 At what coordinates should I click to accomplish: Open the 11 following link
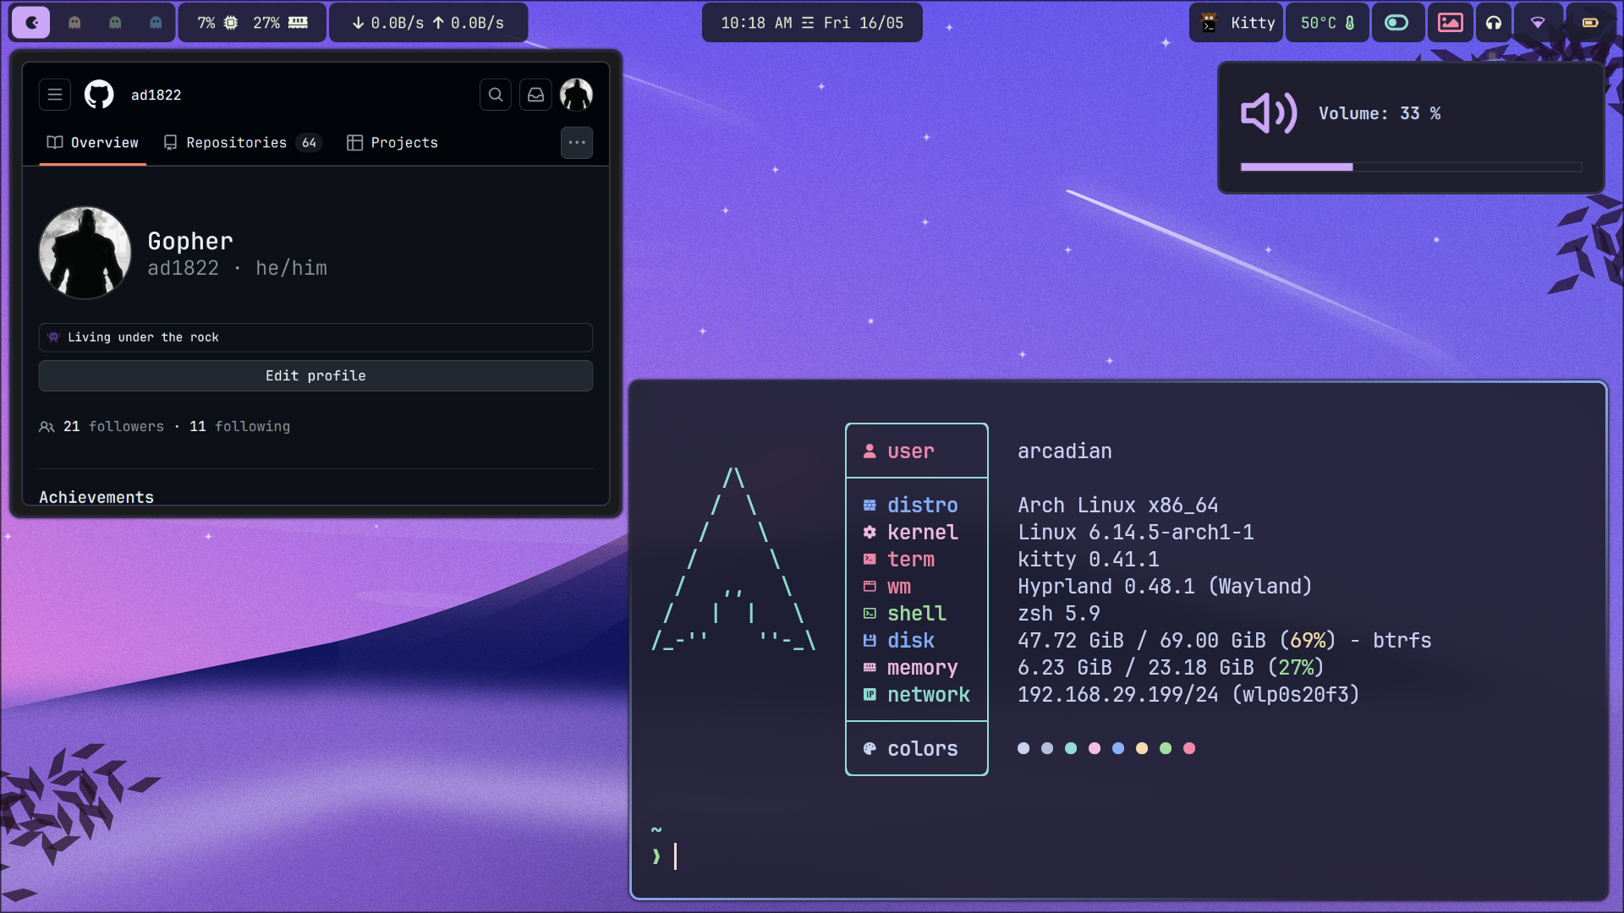[239, 427]
